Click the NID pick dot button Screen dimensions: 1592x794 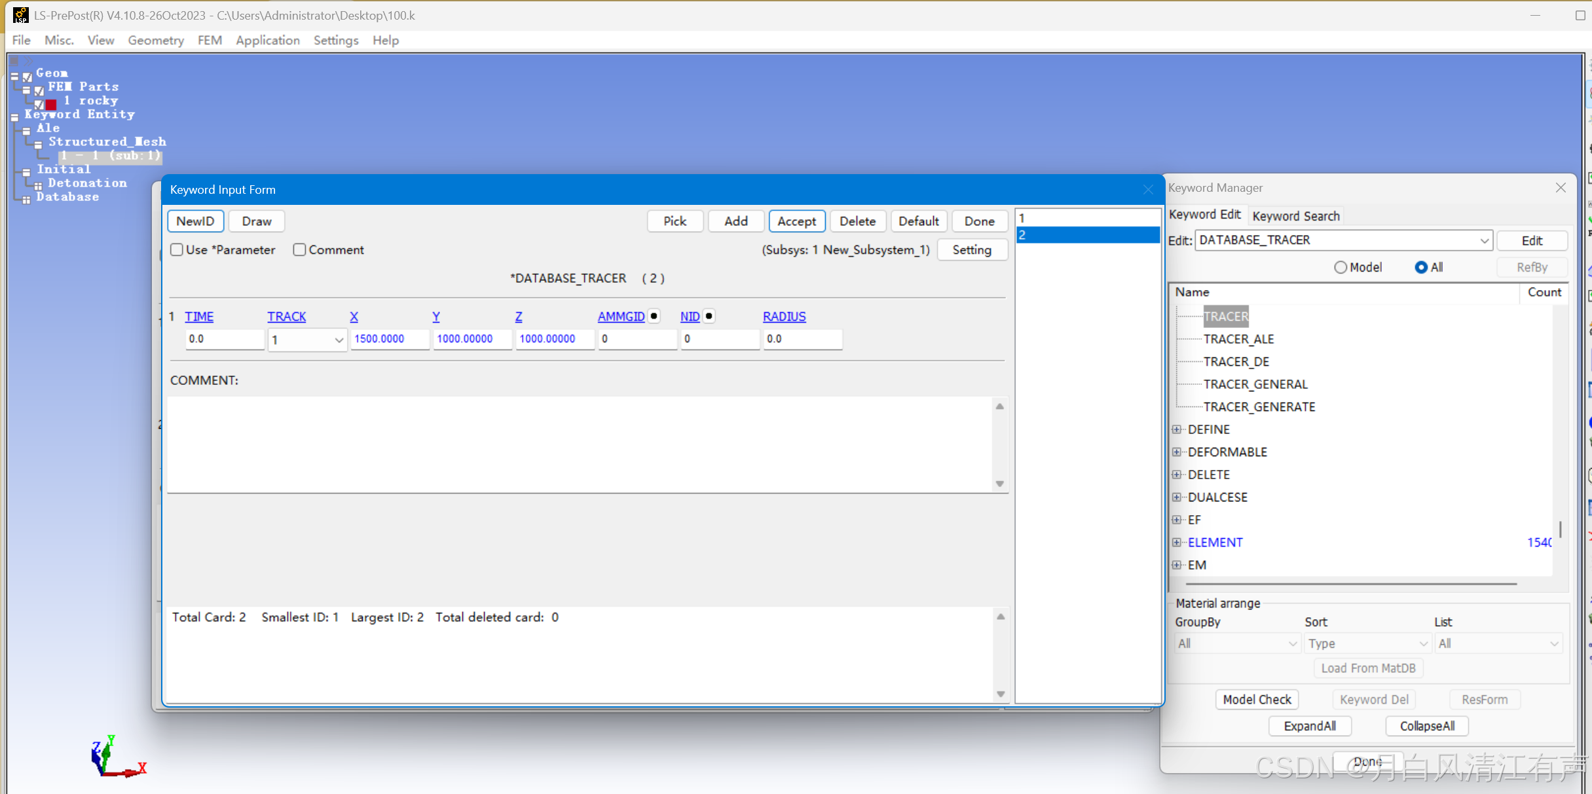(x=709, y=316)
